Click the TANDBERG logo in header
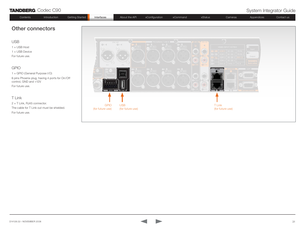 click(22, 11)
